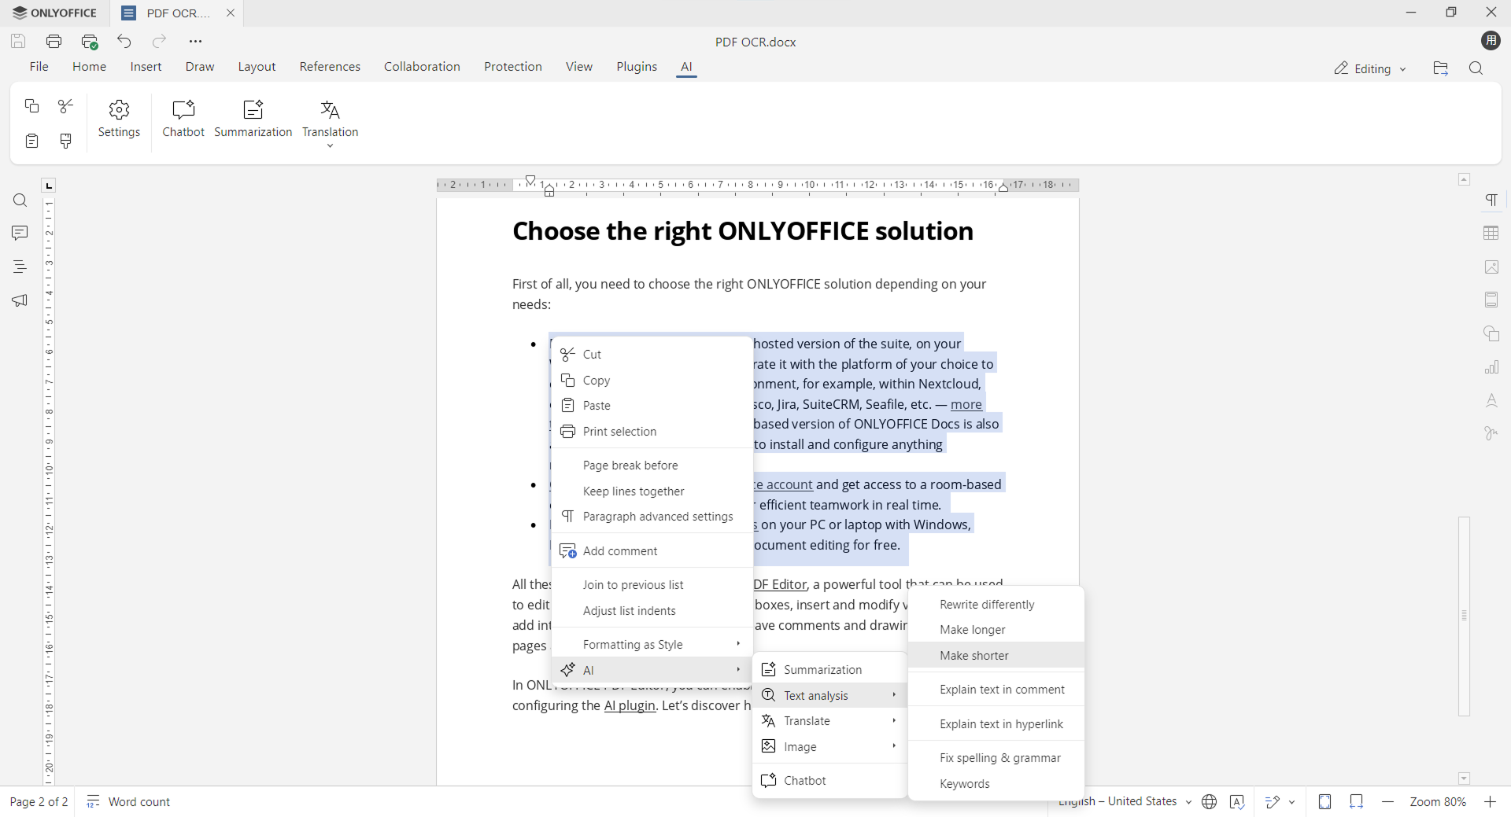
Task: Launch the Chatbot tool in ribbon
Action: (x=183, y=119)
